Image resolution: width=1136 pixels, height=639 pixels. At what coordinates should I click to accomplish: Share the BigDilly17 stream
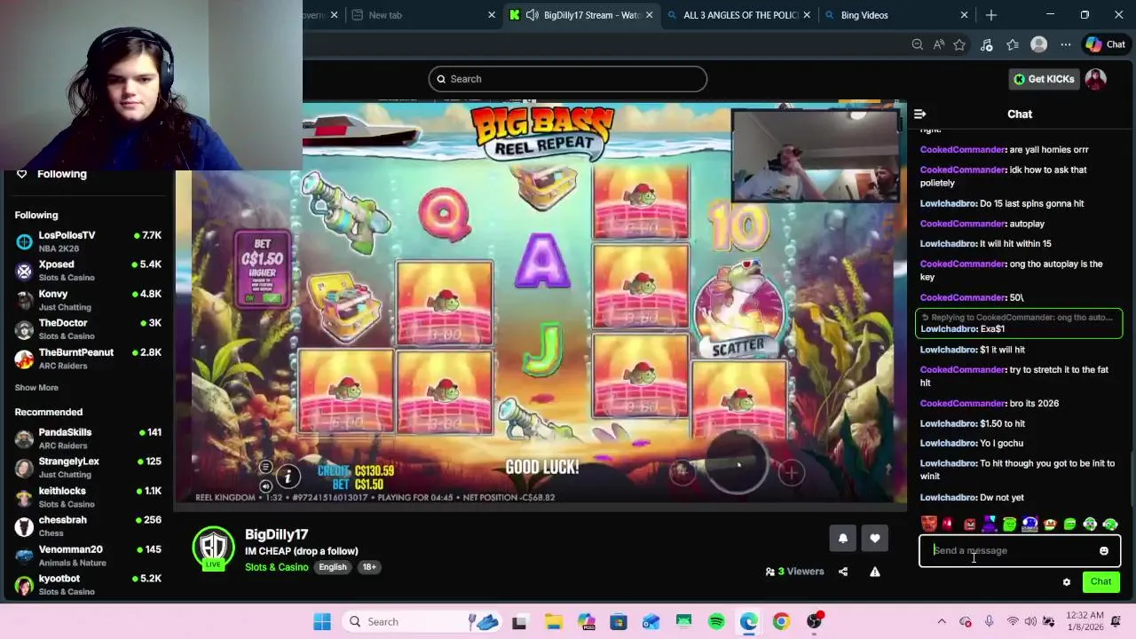click(843, 572)
